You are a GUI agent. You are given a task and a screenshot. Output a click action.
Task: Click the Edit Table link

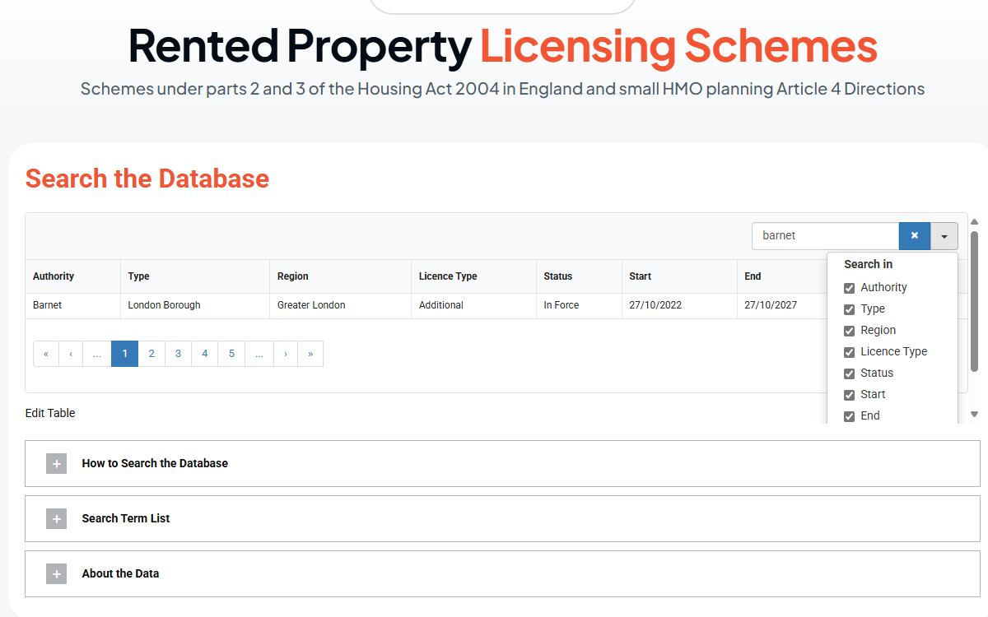[x=50, y=413]
